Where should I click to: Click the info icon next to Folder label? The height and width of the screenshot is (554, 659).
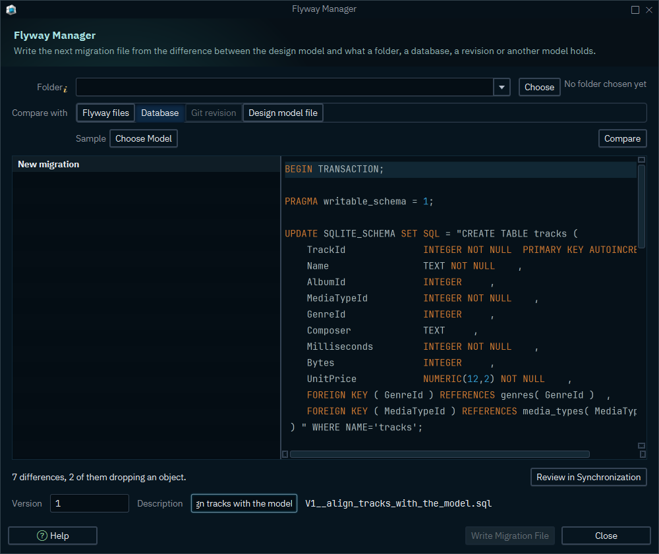point(65,89)
